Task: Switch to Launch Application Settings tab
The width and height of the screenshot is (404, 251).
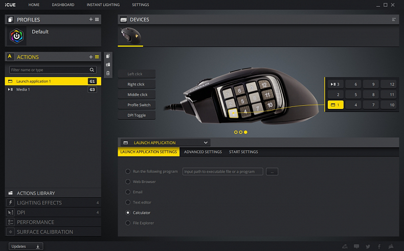Action: coord(149,152)
